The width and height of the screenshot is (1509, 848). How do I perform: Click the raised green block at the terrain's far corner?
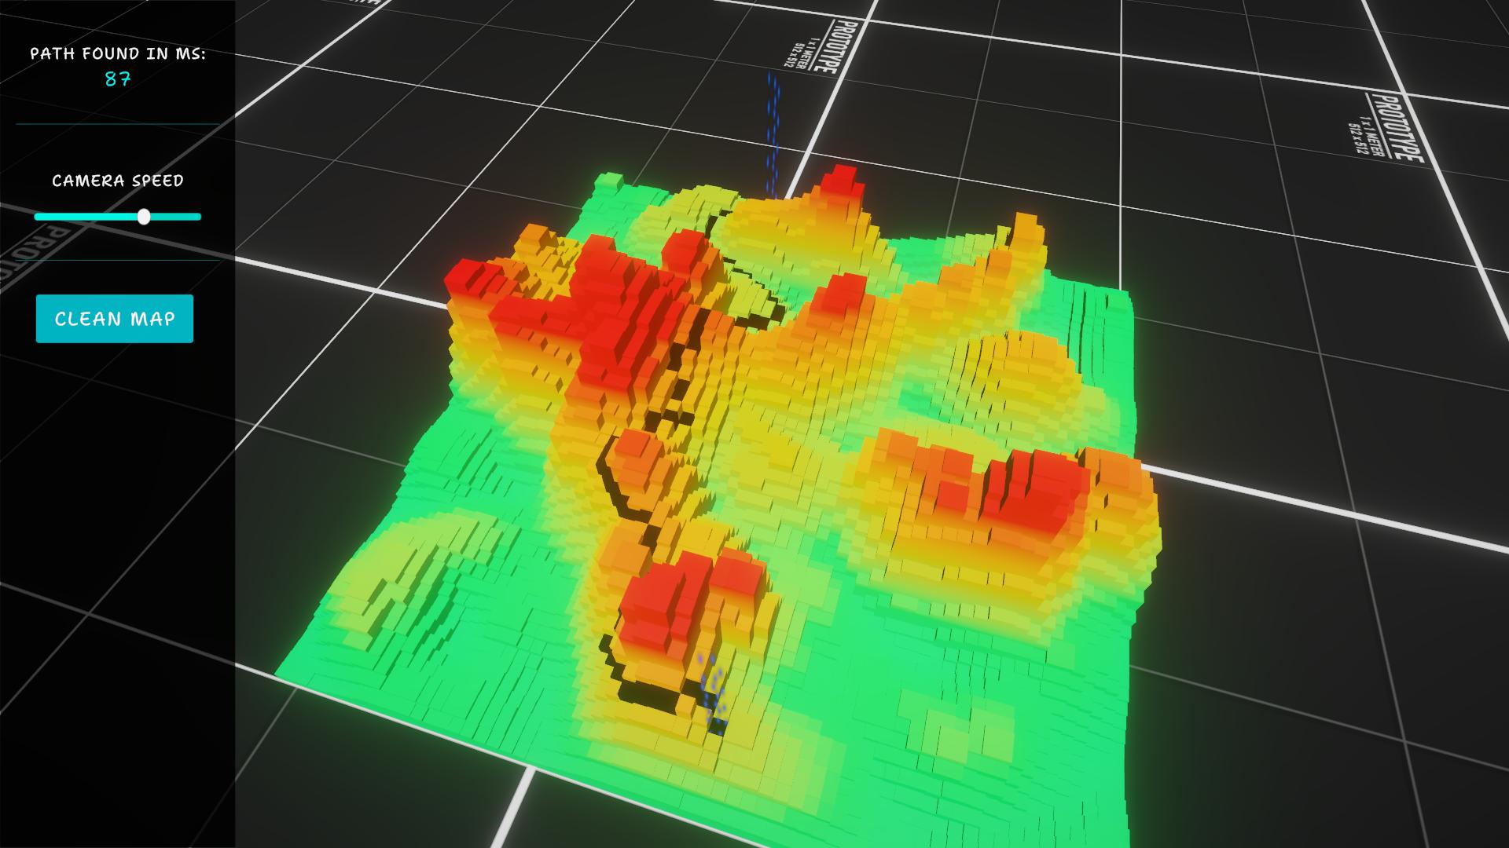click(x=608, y=181)
